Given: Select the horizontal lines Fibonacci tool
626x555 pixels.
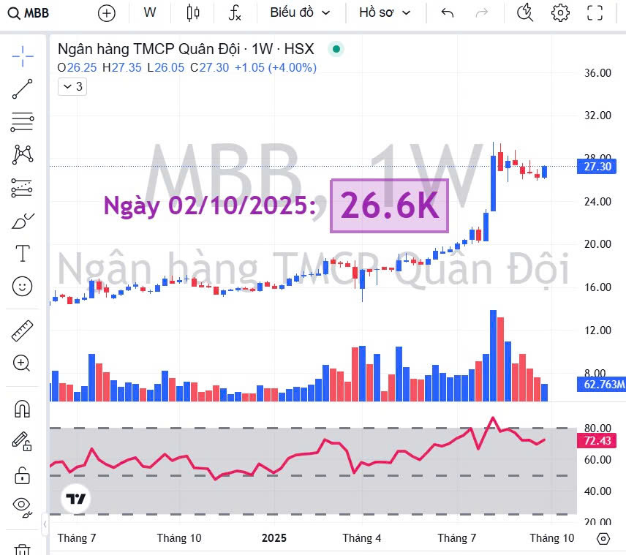Looking at the screenshot, I should pos(23,122).
